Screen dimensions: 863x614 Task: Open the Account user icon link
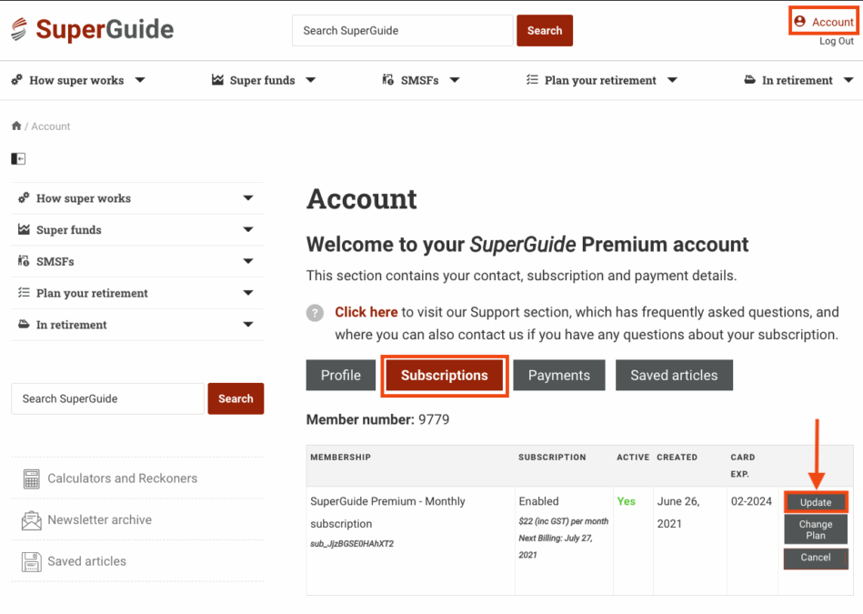coord(799,22)
